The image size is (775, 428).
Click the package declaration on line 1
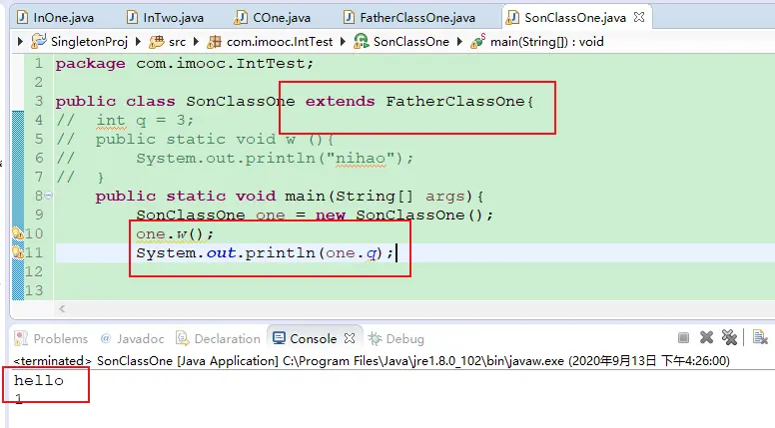185,64
